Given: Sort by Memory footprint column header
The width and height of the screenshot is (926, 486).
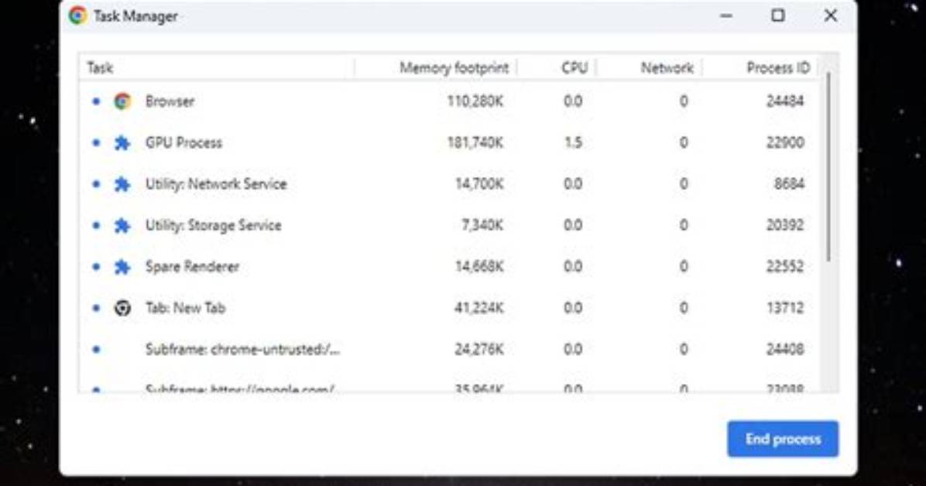Looking at the screenshot, I should [x=436, y=68].
